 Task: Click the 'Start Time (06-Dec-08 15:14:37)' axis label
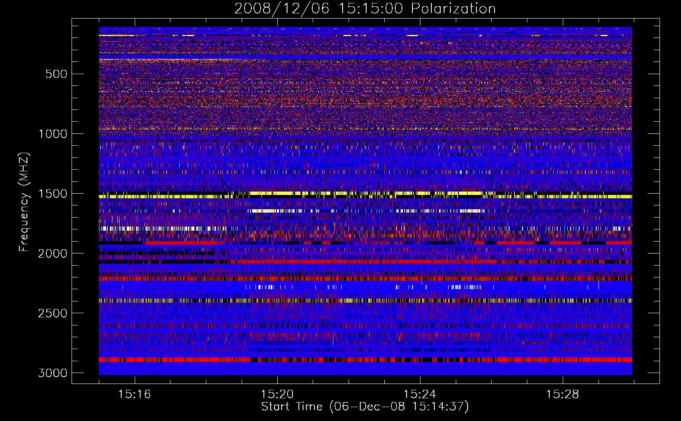pos(365,407)
